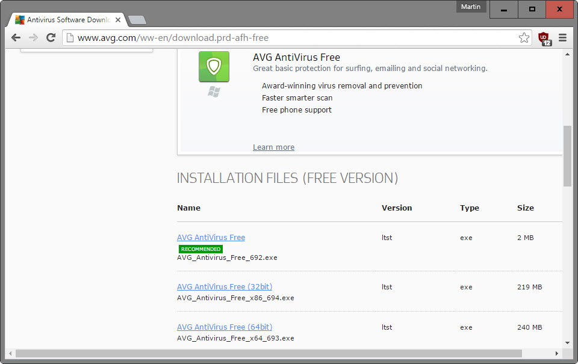The image size is (578, 364).
Task: Click the Size column header
Action: click(525, 208)
